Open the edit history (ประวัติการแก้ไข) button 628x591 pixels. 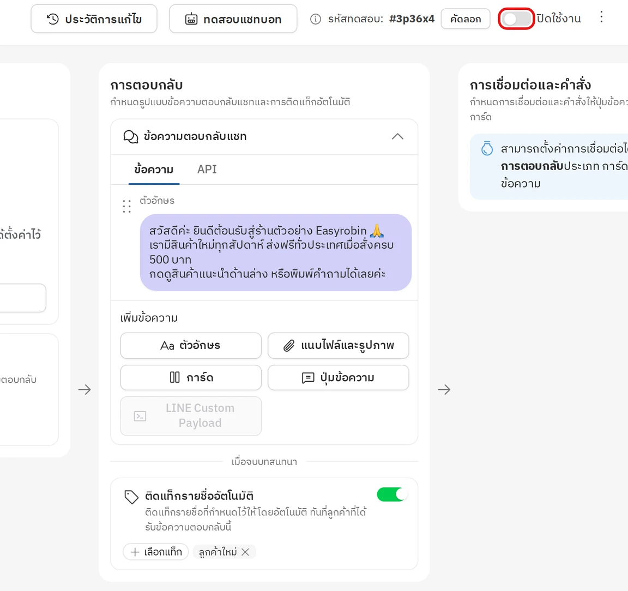(94, 19)
